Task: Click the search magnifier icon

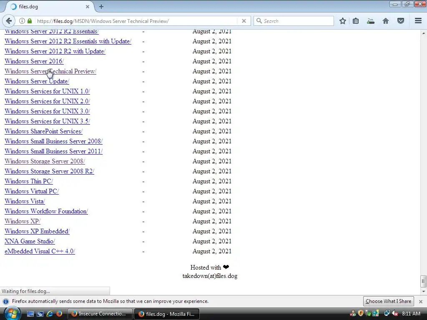Action: click(259, 21)
